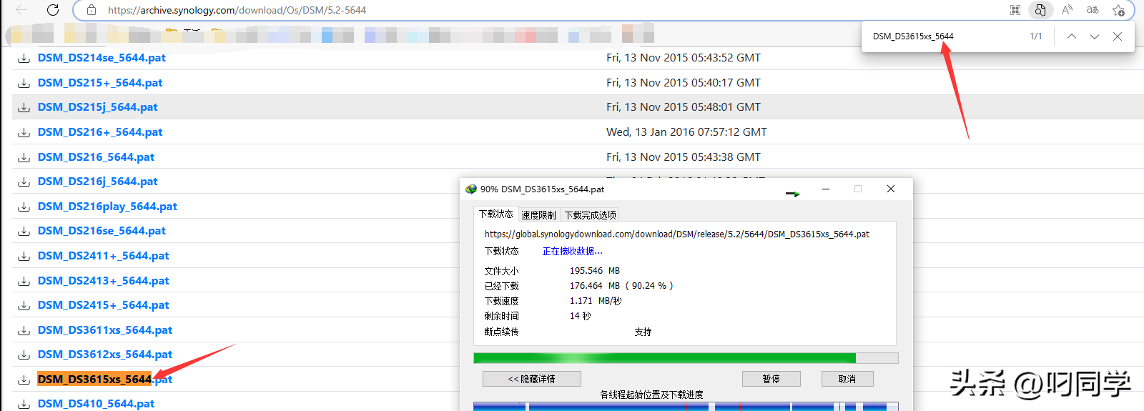
Task: Switch to 速度限制 tab in download dialog
Action: pyautogui.click(x=538, y=215)
